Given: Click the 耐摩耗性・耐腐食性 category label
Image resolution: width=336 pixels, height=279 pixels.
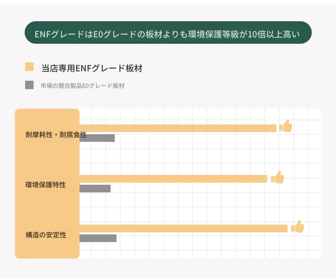Looking at the screenshot, I should tap(56, 135).
